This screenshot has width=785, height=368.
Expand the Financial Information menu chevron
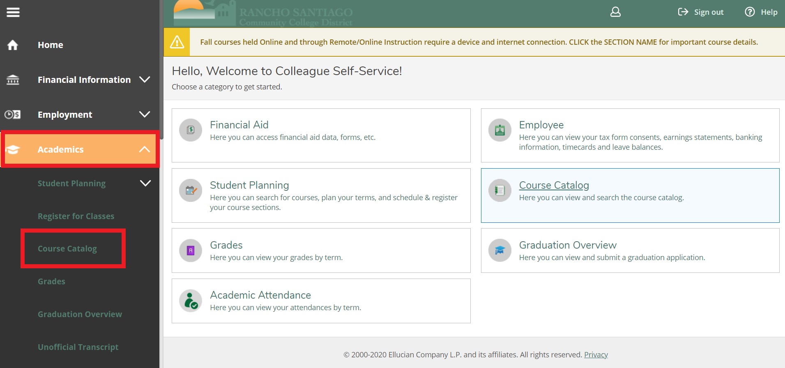[145, 80]
